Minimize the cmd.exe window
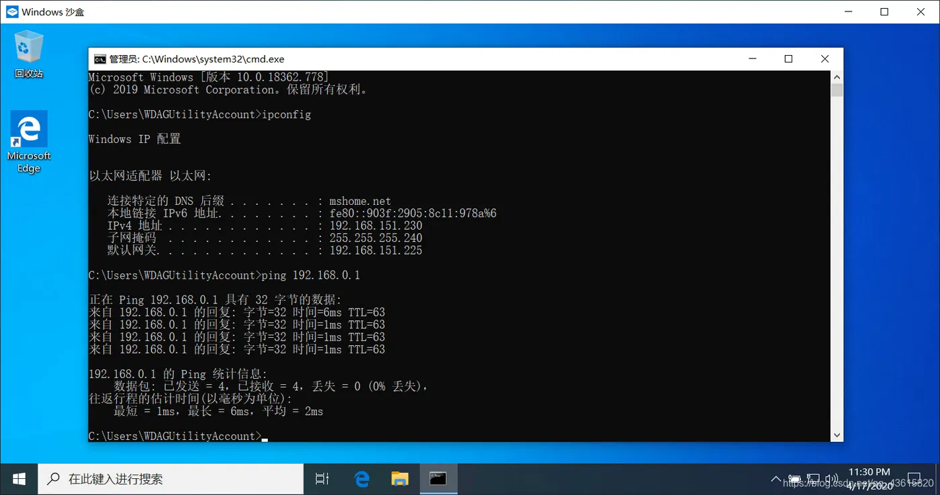This screenshot has height=495, width=940. [753, 59]
